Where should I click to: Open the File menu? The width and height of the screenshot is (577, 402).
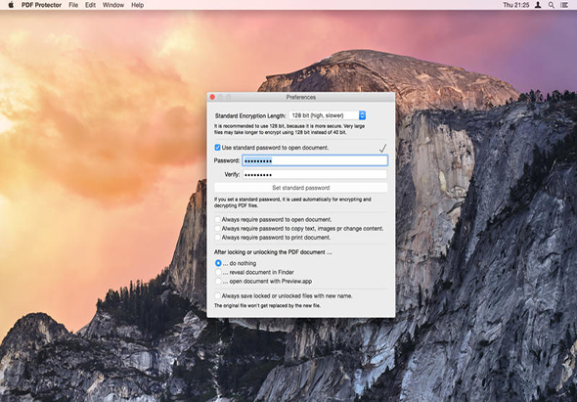tap(73, 5)
